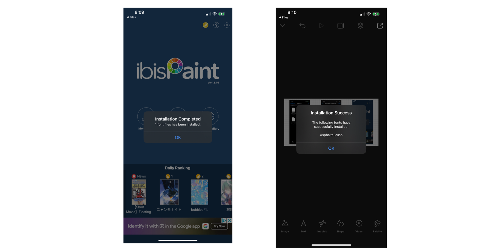Tap the AdChoices icon on the banner
The image size is (502, 251).
click(224, 220)
